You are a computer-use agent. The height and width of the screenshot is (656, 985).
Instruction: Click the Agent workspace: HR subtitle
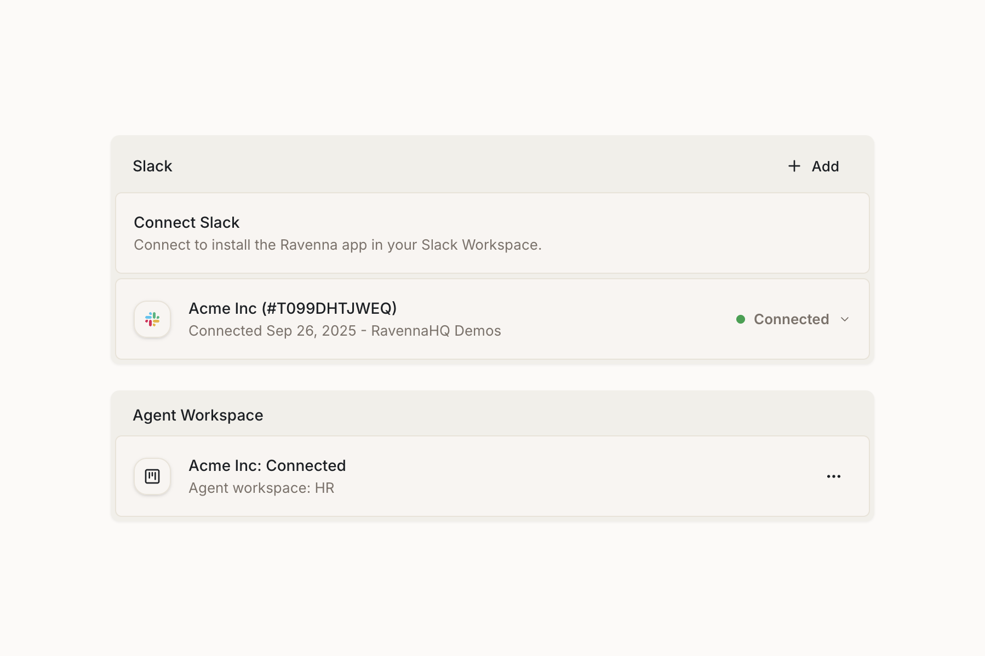click(261, 488)
